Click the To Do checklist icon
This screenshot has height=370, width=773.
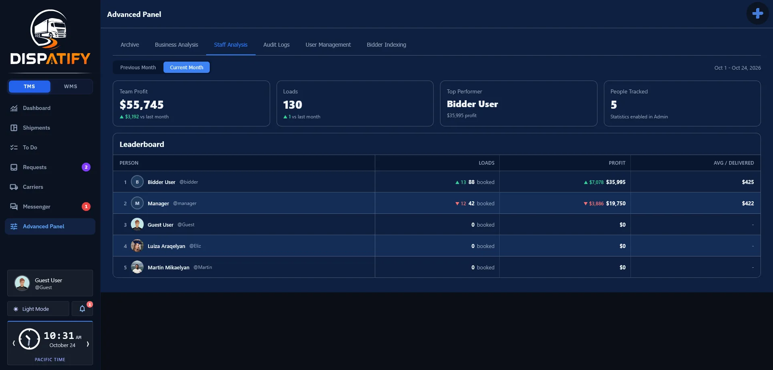click(14, 148)
